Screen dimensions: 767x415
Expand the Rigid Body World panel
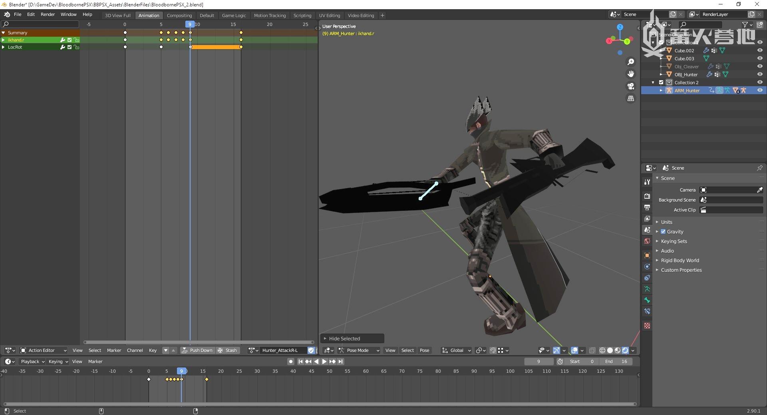680,261
